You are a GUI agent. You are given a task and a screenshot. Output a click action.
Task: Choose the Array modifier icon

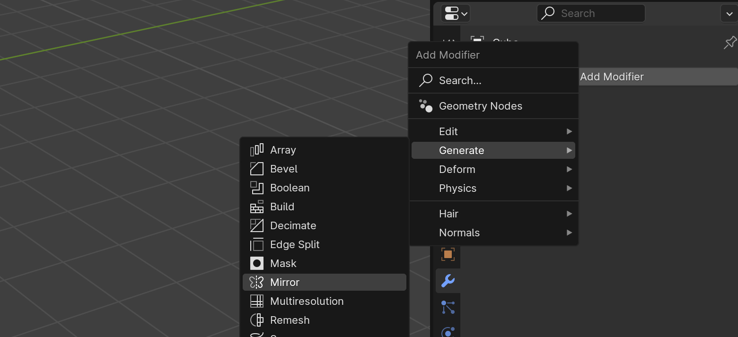[x=256, y=150]
